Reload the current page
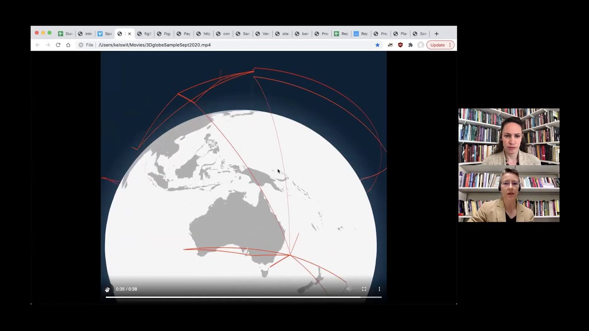 point(58,45)
